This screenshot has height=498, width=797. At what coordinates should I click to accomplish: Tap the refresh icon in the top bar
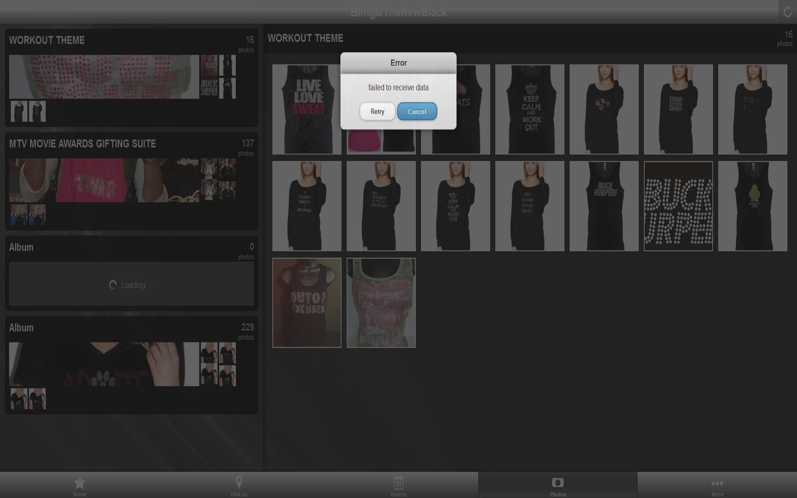787,12
